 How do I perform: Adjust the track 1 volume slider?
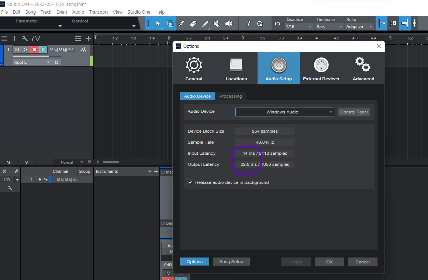tap(37, 56)
